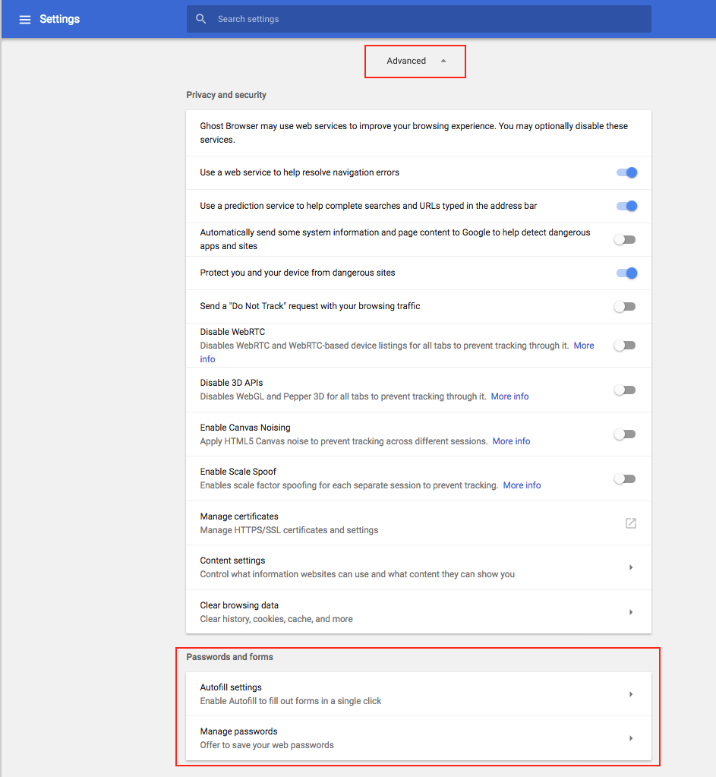Toggle Protect you from dangerous sites
Image resolution: width=716 pixels, height=777 pixels.
coord(626,273)
